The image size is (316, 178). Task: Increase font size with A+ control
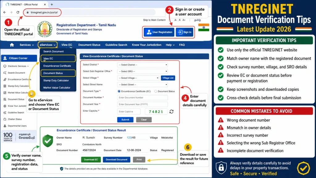point(184,20)
